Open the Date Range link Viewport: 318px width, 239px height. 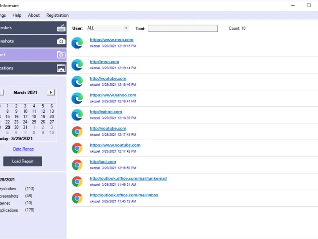click(23, 149)
